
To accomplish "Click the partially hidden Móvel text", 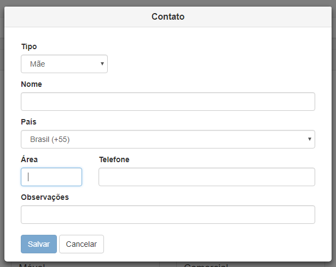I will click(x=32, y=265).
